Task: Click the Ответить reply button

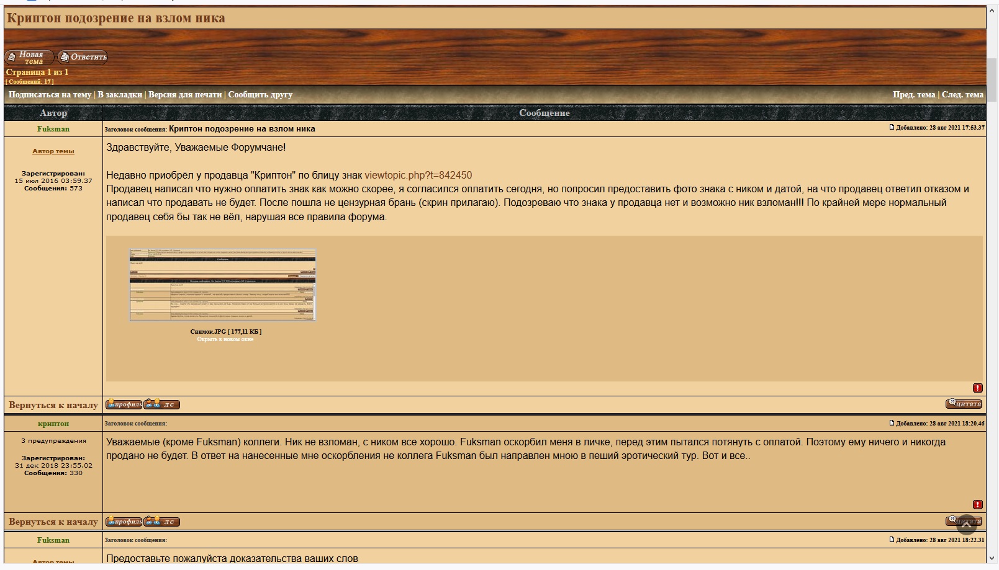Action: [x=83, y=57]
